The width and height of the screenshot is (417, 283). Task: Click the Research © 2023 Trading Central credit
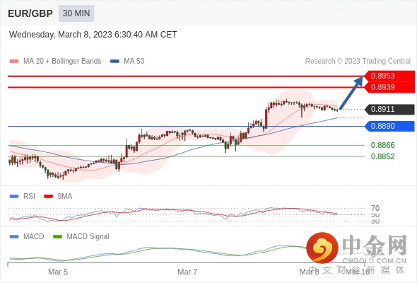[358, 62]
